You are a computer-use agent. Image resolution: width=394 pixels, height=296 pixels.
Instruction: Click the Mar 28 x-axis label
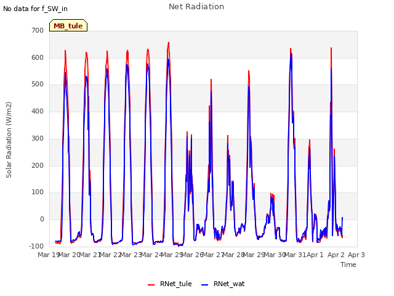coord(233,255)
